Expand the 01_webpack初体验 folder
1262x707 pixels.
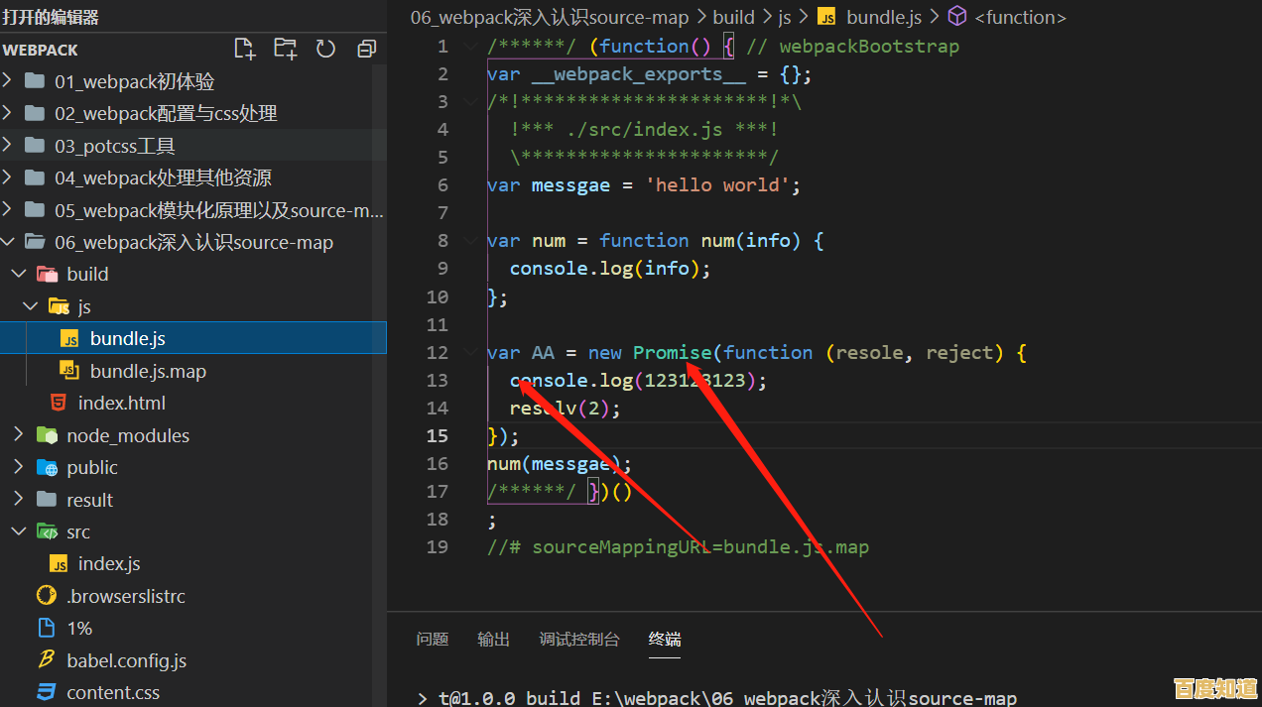(x=8, y=81)
